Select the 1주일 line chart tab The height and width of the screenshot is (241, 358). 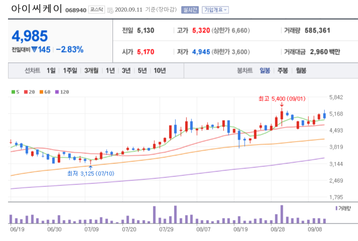(x=70, y=70)
